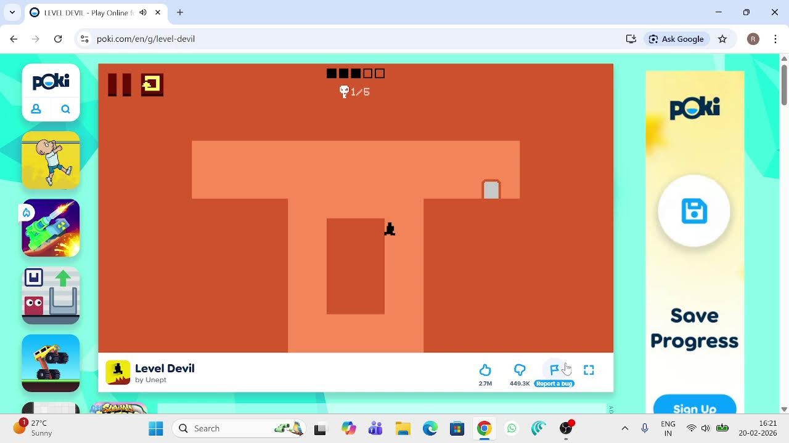Open the weather widget 27°C Sunny
The height and width of the screenshot is (443, 789).
pyautogui.click(x=34, y=428)
